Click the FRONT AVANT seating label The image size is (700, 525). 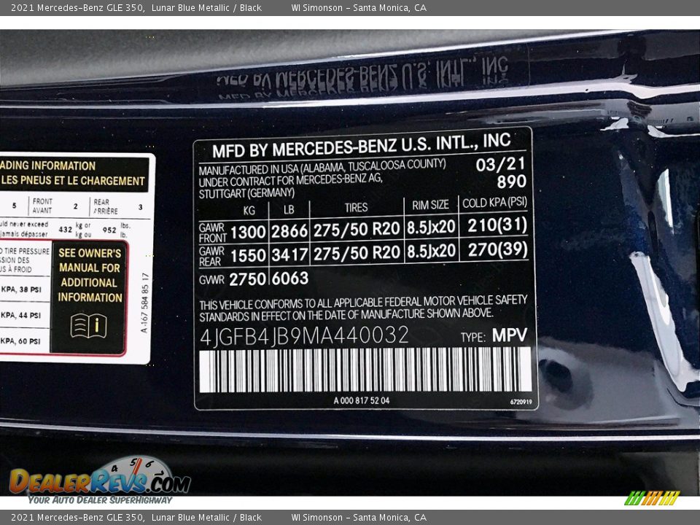pos(42,206)
